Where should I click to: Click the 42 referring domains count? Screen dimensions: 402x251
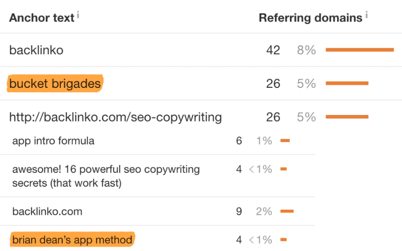[x=273, y=50]
